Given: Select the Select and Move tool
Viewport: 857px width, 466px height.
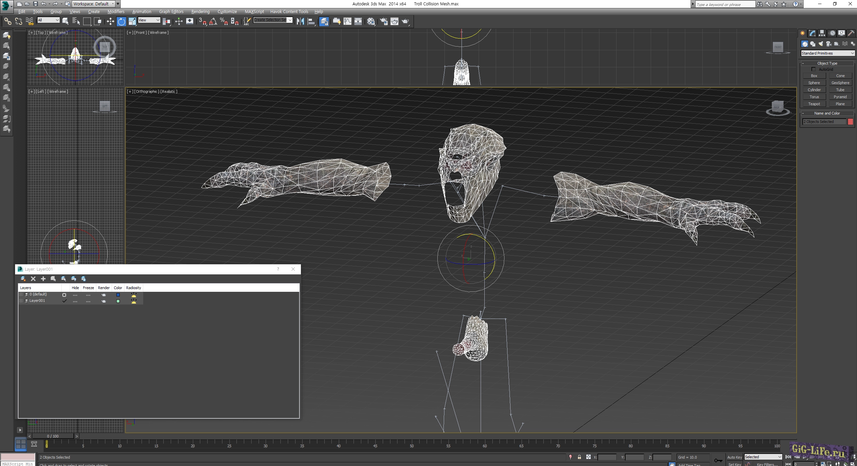Looking at the screenshot, I should 110,22.
